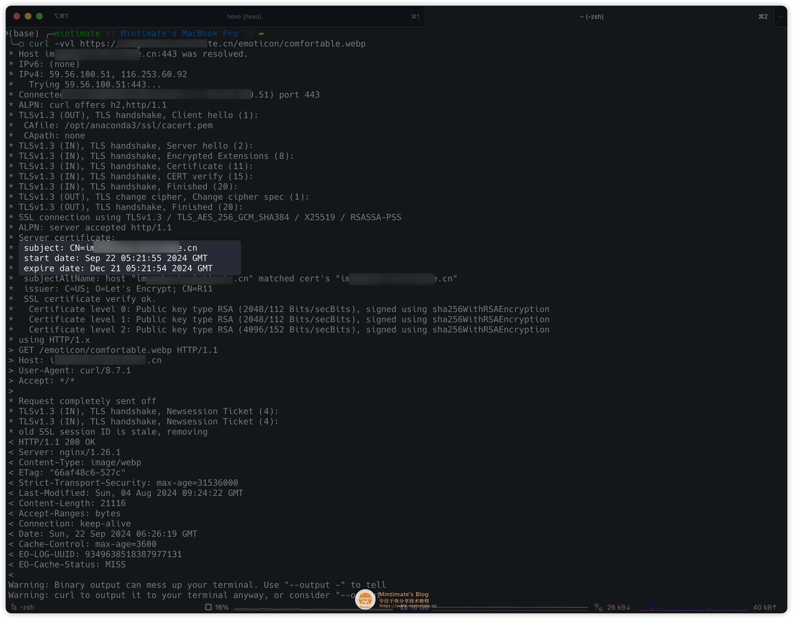793x619 pixels.
Task: Click the 'using HTTP/1.x' line
Action: (49, 340)
